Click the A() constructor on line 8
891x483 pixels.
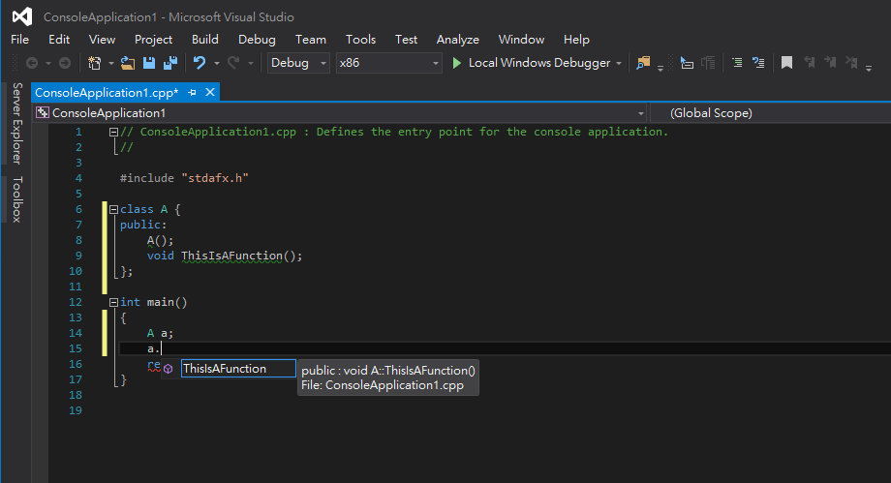160,240
